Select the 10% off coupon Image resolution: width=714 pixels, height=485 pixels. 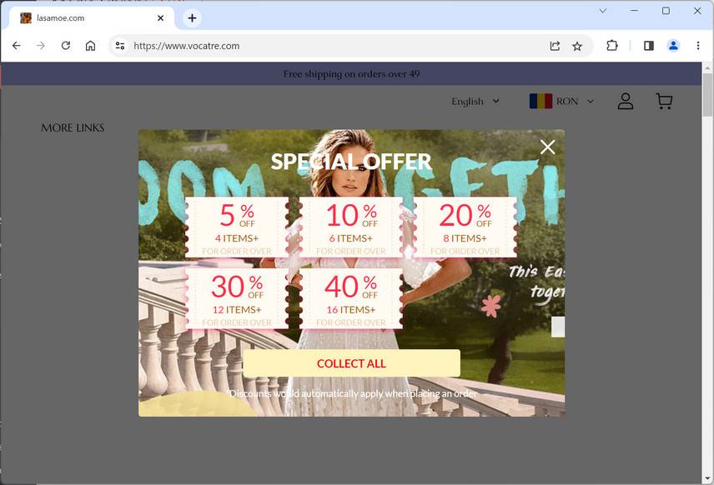point(351,227)
